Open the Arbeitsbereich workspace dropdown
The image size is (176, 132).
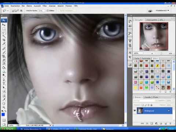[162, 11]
